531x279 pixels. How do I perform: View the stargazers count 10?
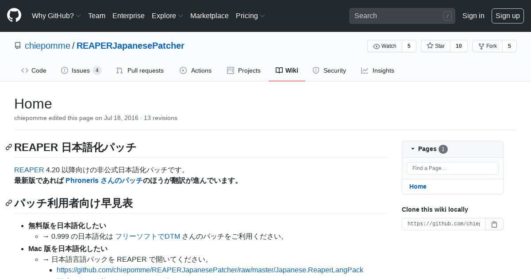tap(459, 46)
